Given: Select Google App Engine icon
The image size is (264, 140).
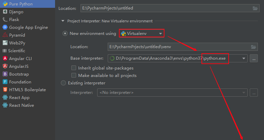Looking at the screenshot, I should (5, 27).
